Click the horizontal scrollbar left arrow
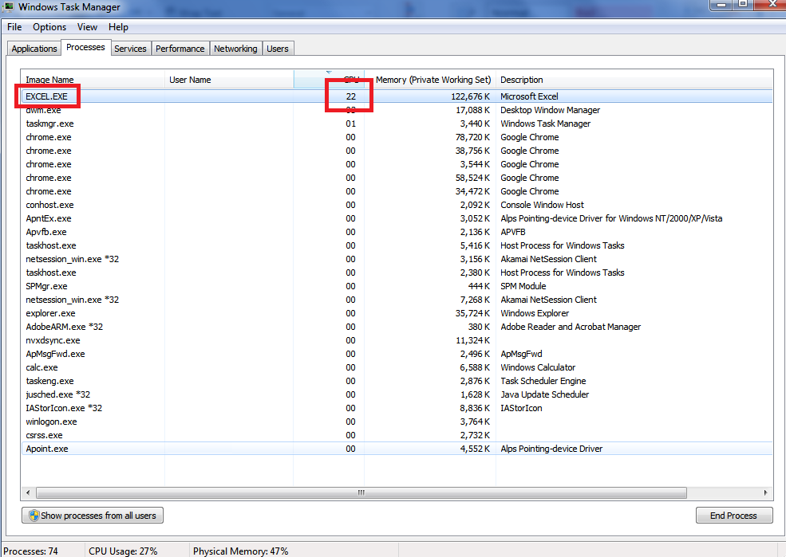This screenshot has width=786, height=557. coord(28,493)
